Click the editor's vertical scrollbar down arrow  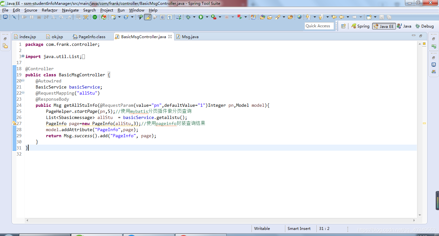(420, 215)
